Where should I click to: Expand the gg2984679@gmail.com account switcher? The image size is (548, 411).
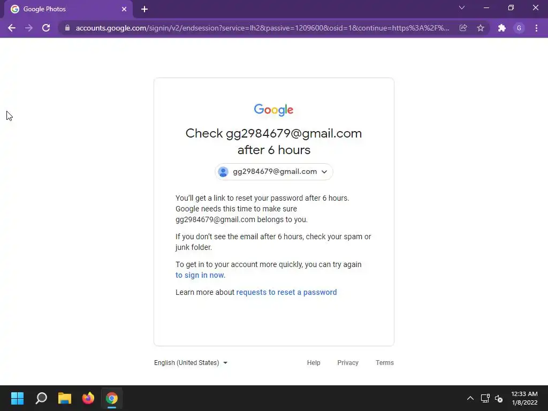pyautogui.click(x=274, y=172)
